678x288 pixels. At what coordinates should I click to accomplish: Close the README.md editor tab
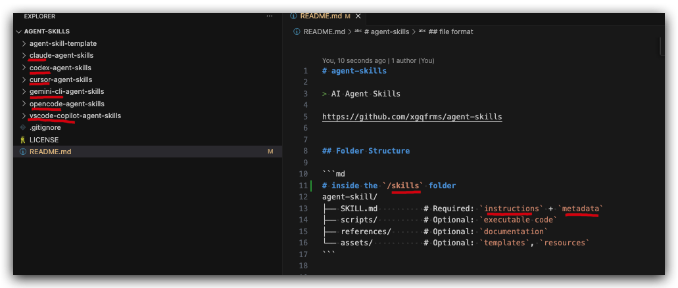[x=357, y=16]
